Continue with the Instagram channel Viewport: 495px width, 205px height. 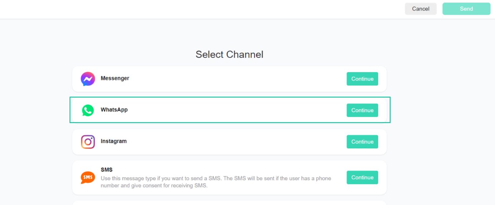362,142
